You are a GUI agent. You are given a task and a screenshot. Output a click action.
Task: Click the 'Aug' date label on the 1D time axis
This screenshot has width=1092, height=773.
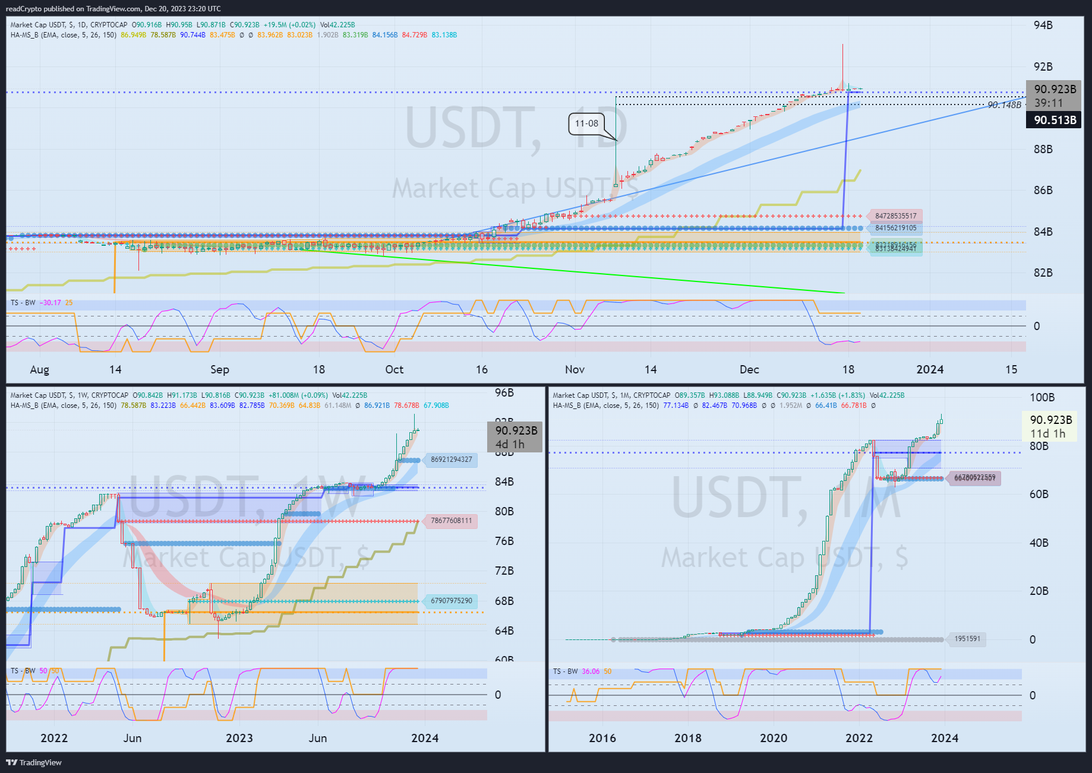click(39, 369)
